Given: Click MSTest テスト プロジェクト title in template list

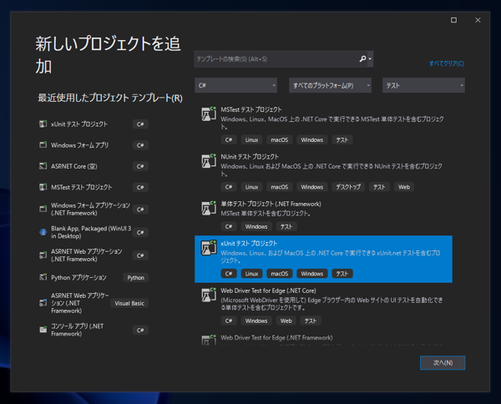Looking at the screenshot, I should pos(251,109).
